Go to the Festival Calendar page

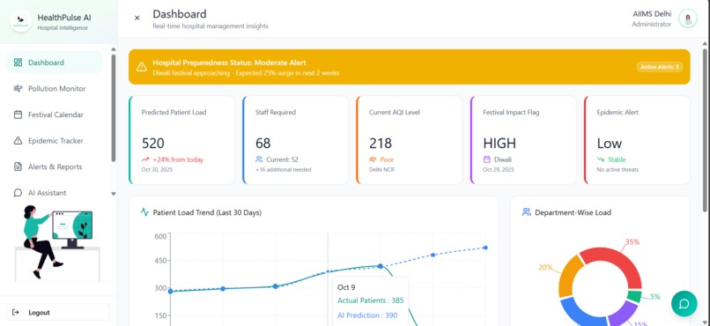(x=55, y=115)
